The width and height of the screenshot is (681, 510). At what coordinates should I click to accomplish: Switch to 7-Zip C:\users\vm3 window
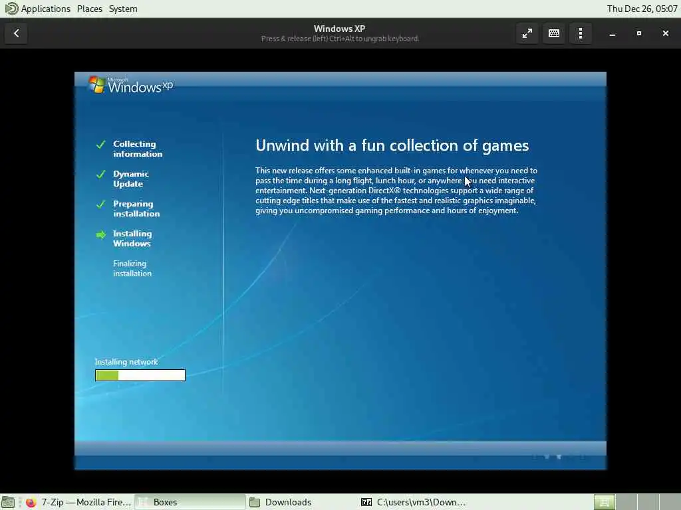pos(414,502)
